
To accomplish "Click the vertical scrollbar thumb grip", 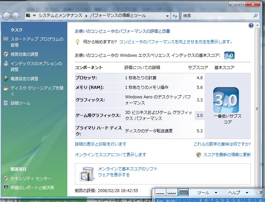I will (x=257, y=109).
